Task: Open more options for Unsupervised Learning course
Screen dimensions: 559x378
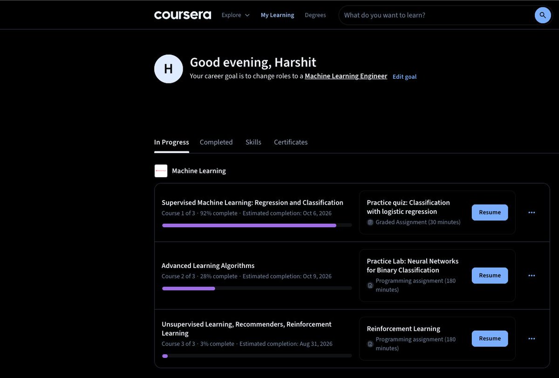Action: (x=532, y=339)
